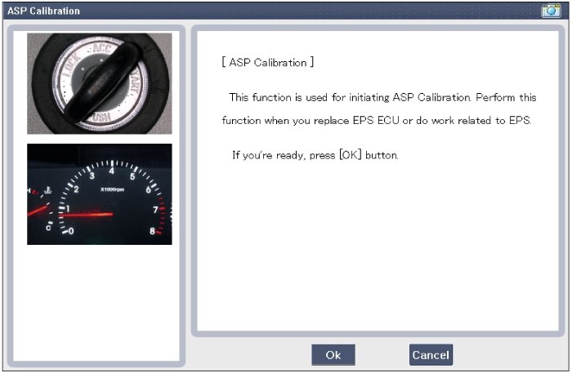Click the x1000rpm label on tachometer

[112, 190]
